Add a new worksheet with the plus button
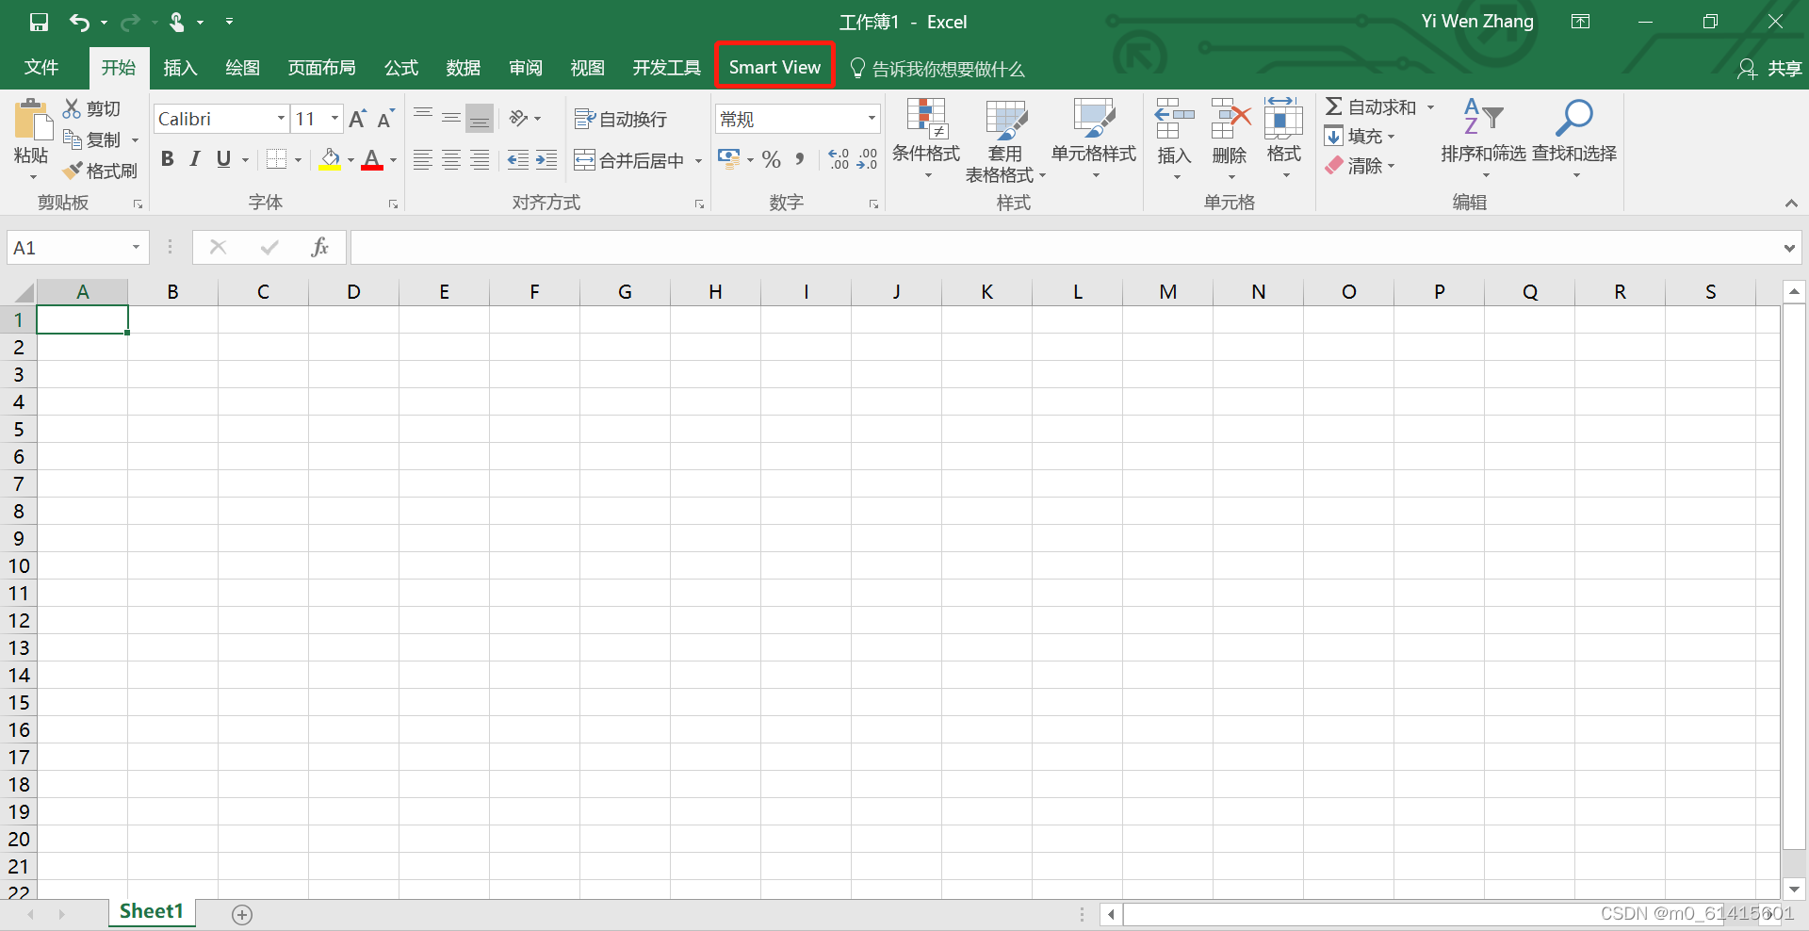This screenshot has height=931, width=1809. [x=241, y=912]
